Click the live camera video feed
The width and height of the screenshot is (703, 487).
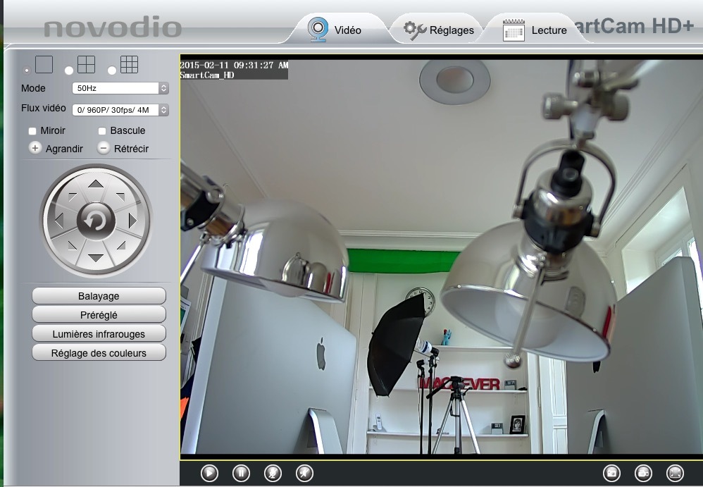442,257
